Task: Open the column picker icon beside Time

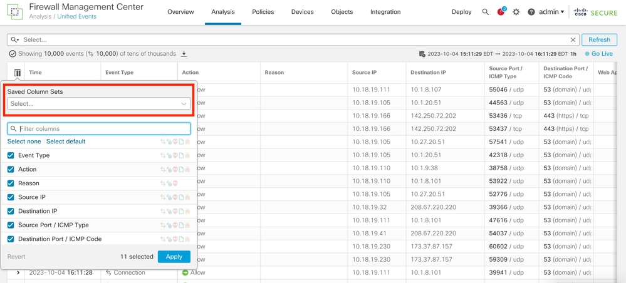Action: tap(17, 73)
